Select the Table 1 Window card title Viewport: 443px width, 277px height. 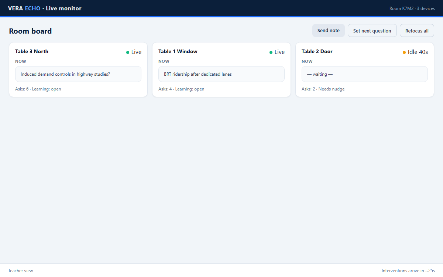coord(178,51)
